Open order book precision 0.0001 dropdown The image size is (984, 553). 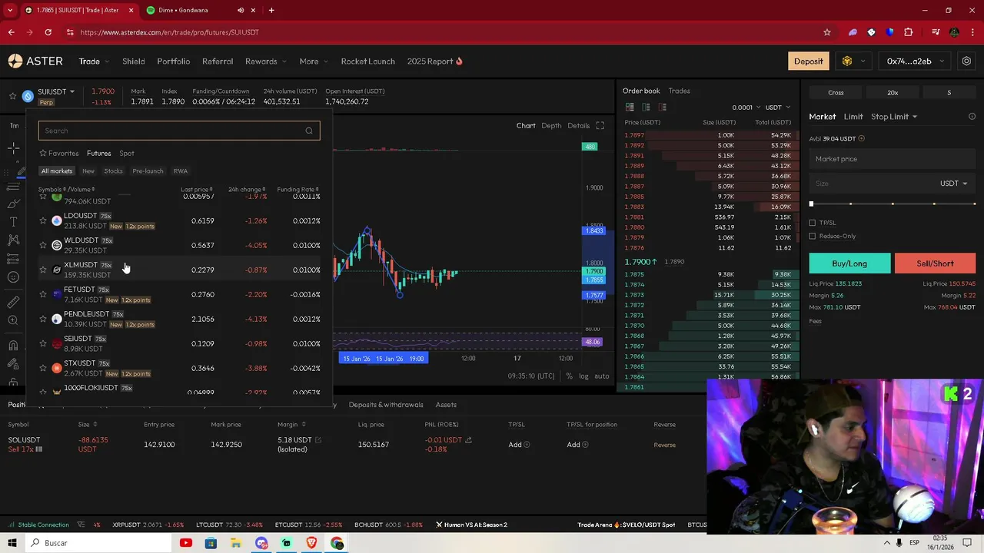(746, 108)
